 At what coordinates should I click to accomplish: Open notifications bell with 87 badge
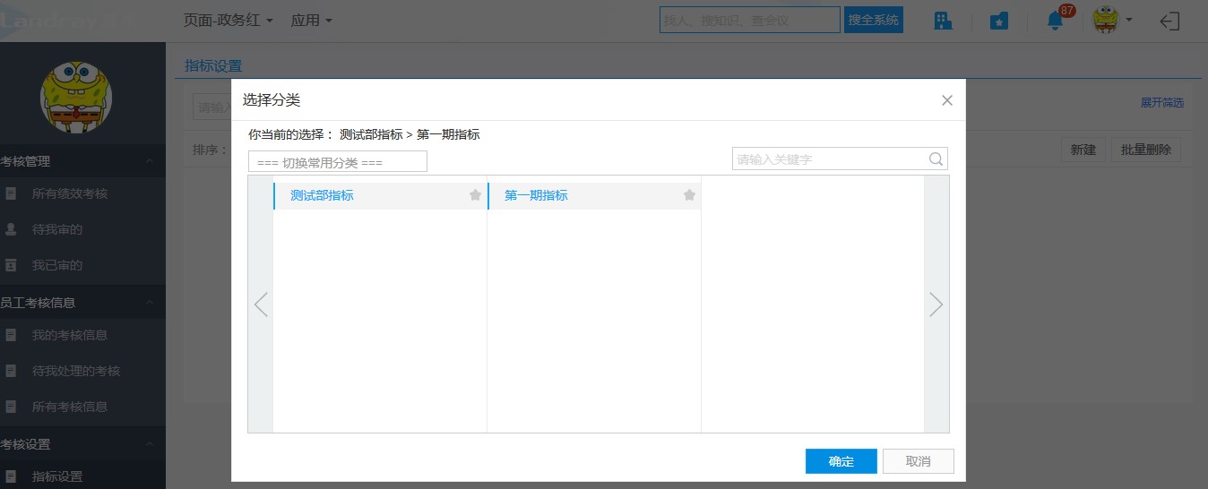tap(1056, 21)
